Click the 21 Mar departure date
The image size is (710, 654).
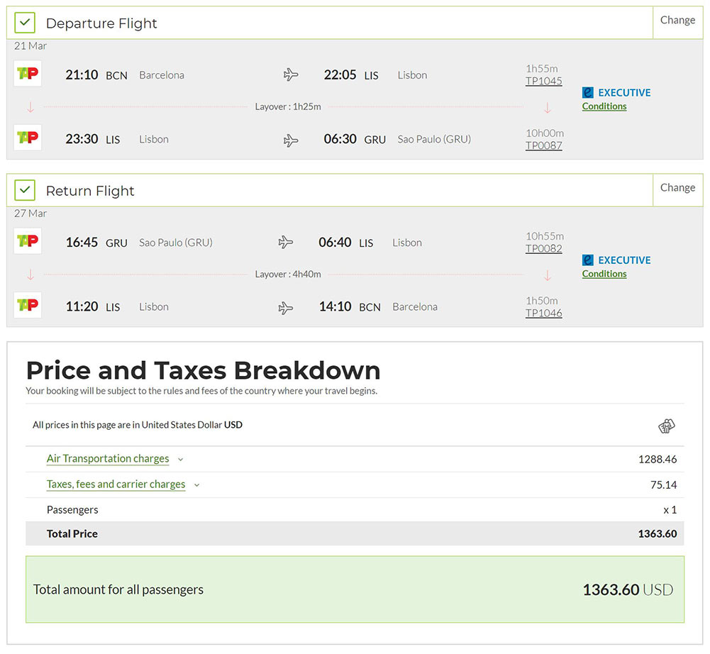click(30, 45)
